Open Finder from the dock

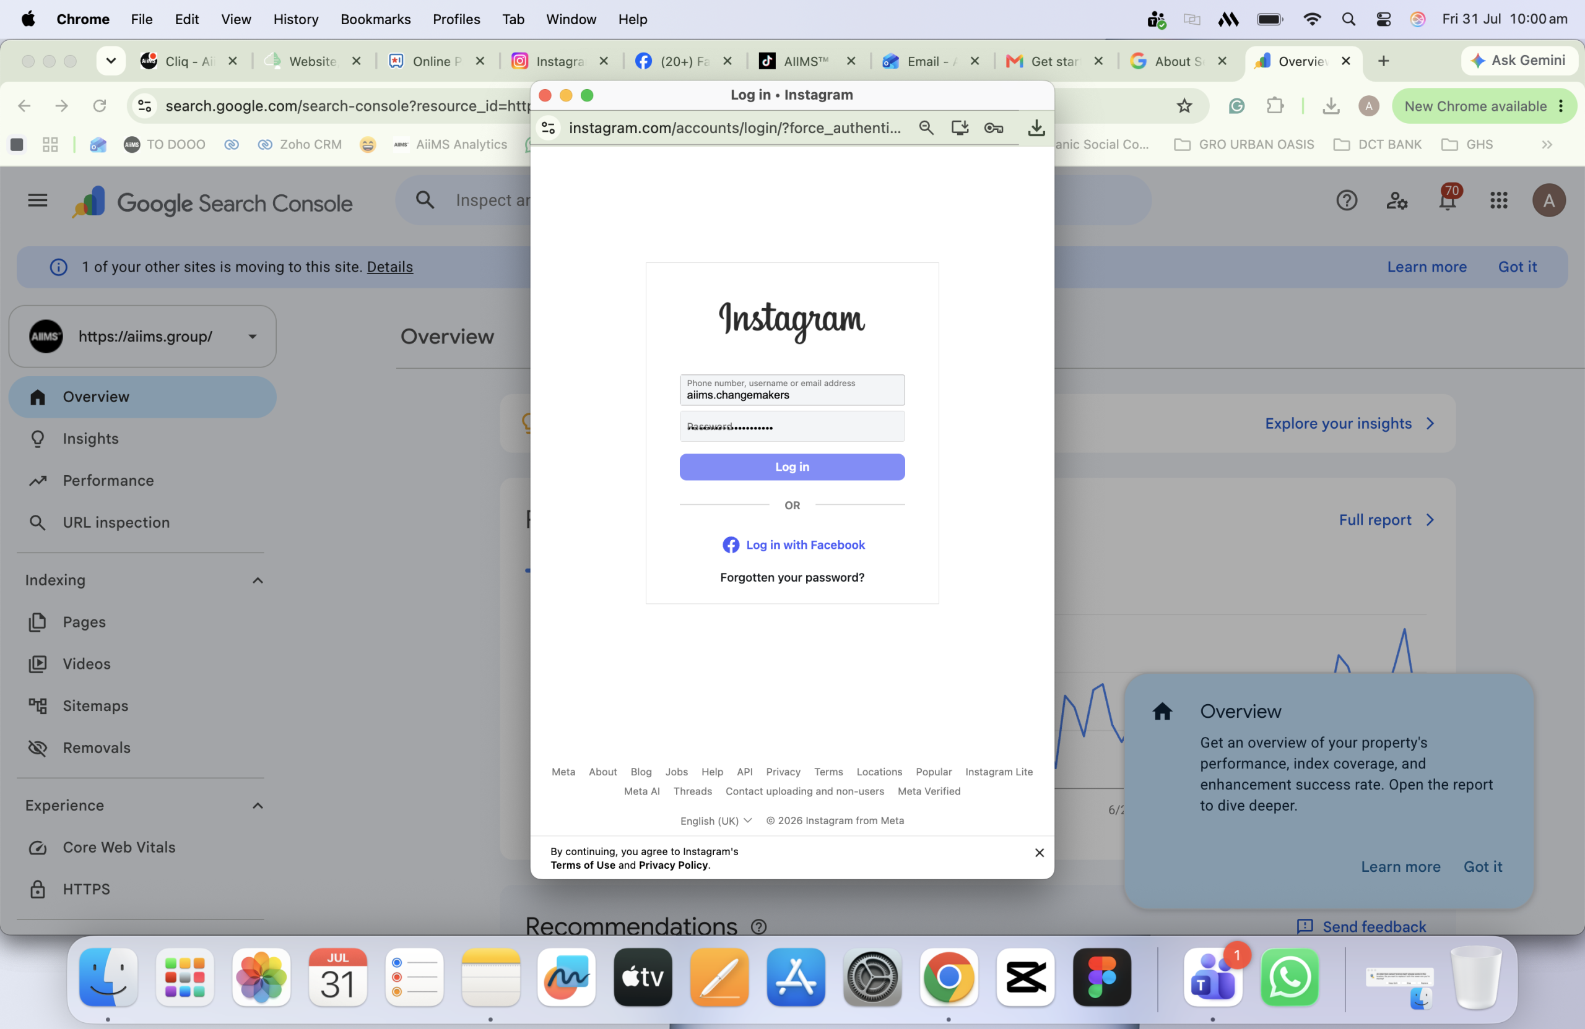tap(108, 977)
